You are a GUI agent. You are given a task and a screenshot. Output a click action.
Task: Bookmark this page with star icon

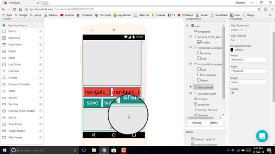(x=259, y=9)
